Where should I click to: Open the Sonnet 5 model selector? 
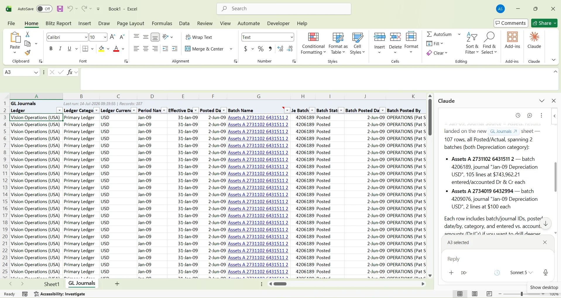click(x=521, y=273)
